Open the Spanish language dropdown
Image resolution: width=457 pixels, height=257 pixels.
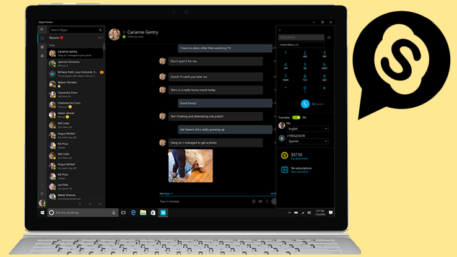pos(308,141)
